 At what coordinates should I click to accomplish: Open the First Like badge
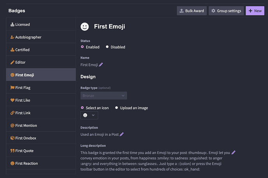(x=41, y=100)
